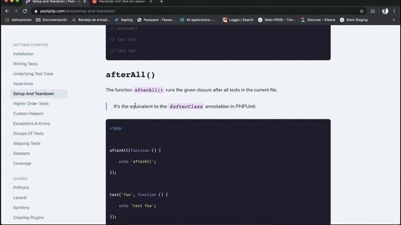
Task: Open the Installation docs page
Action: pos(23,54)
